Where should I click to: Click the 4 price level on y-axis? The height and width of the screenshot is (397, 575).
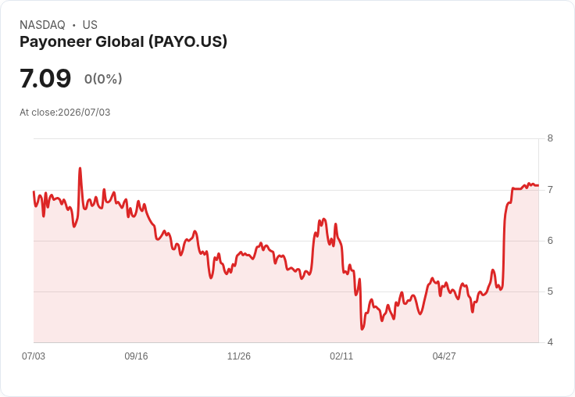[x=550, y=342]
